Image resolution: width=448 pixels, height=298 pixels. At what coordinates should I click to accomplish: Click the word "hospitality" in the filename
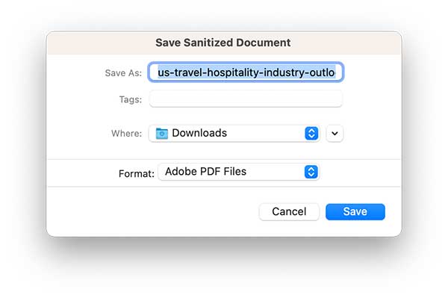point(232,72)
